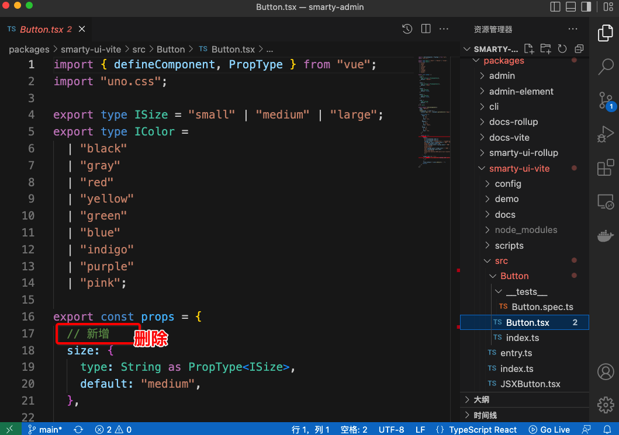
Task: Toggle primary sidebar layout button in title bar
Action: coord(555,6)
